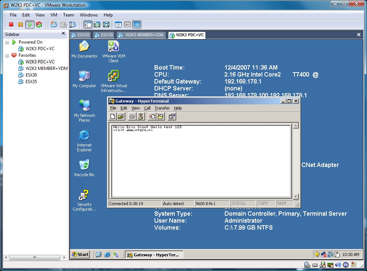
Task: Select W2K3 PDC+VC under Favorites
Action: [40, 62]
